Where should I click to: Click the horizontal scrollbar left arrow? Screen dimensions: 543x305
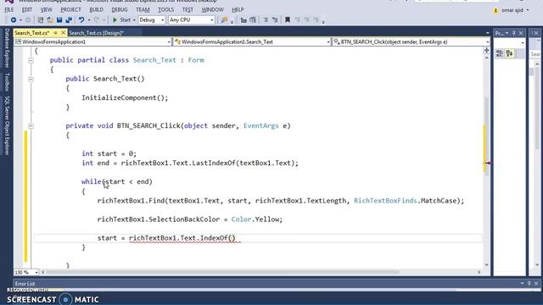point(43,273)
